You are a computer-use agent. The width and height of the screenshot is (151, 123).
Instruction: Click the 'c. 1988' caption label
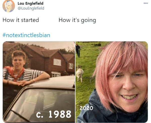click(54, 114)
